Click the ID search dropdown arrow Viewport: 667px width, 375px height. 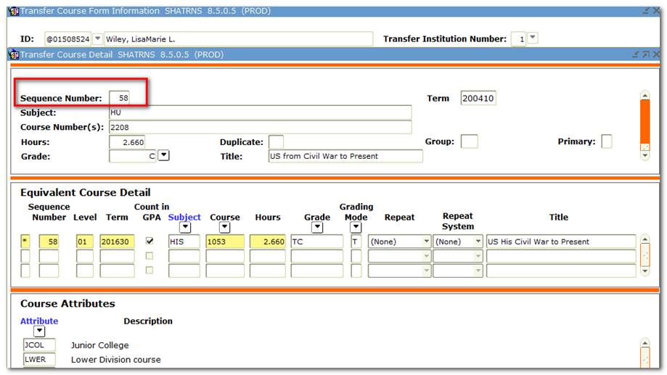[x=98, y=39]
